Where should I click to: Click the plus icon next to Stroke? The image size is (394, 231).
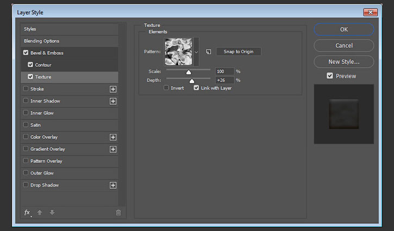click(x=113, y=89)
